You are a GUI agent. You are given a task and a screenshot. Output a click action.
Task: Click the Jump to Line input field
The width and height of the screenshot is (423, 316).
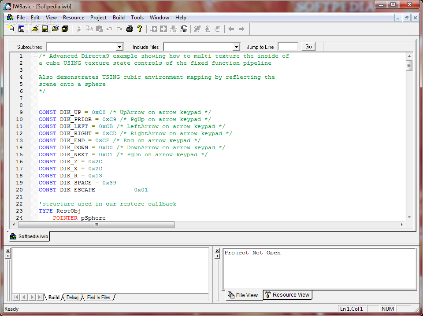coord(288,47)
